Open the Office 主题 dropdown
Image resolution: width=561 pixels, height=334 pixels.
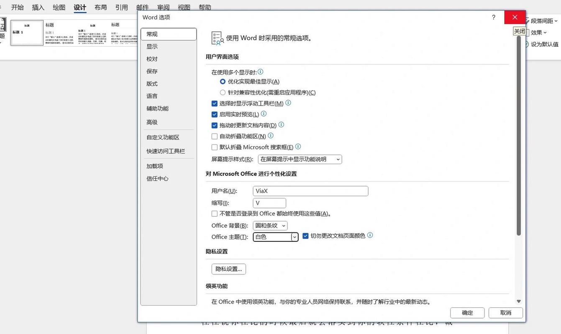pyautogui.click(x=276, y=237)
